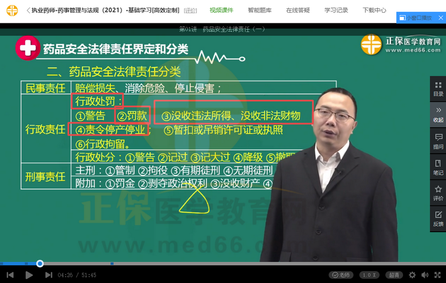The height and width of the screenshot is (283, 446).
Task: Toggle the 老师 teacher view
Action: point(341,275)
